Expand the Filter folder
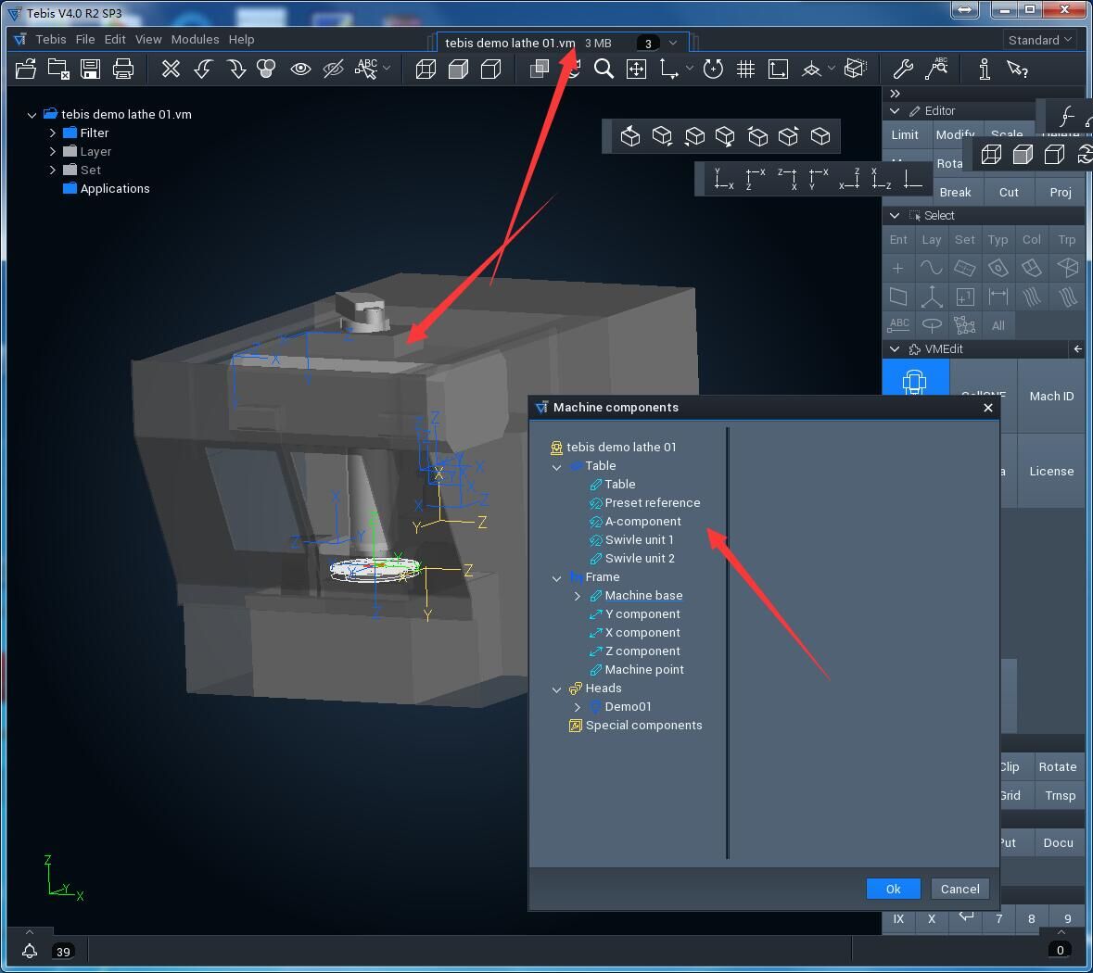The image size is (1093, 973). coord(52,133)
